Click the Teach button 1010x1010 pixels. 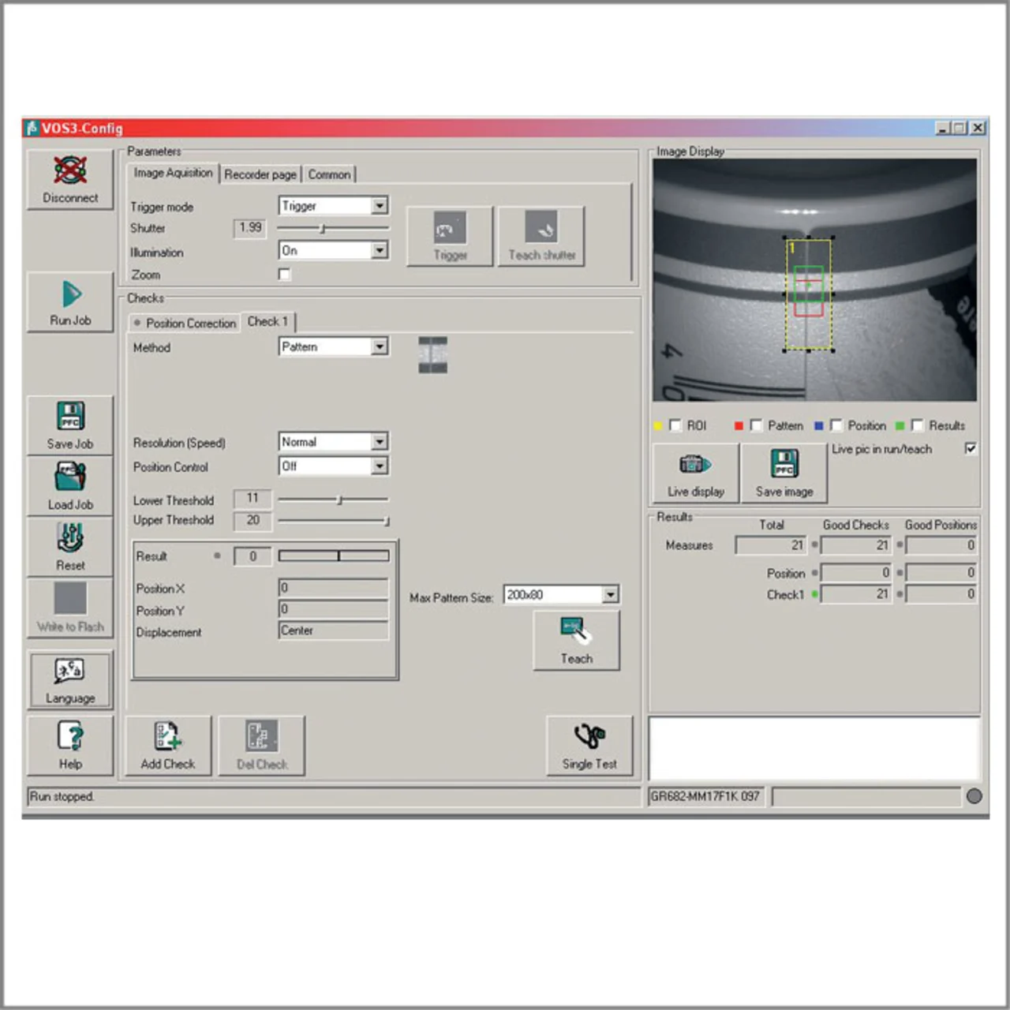pyautogui.click(x=576, y=641)
